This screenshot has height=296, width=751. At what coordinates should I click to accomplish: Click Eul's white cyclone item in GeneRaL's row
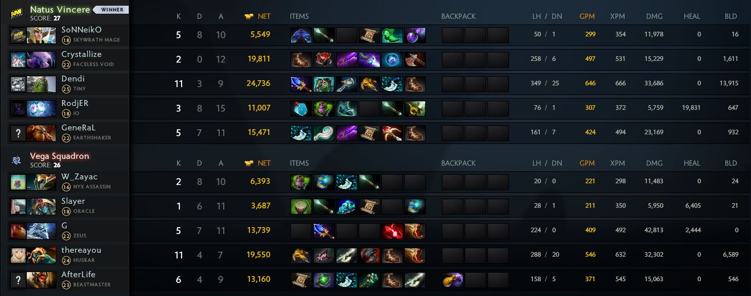pyautogui.click(x=324, y=133)
